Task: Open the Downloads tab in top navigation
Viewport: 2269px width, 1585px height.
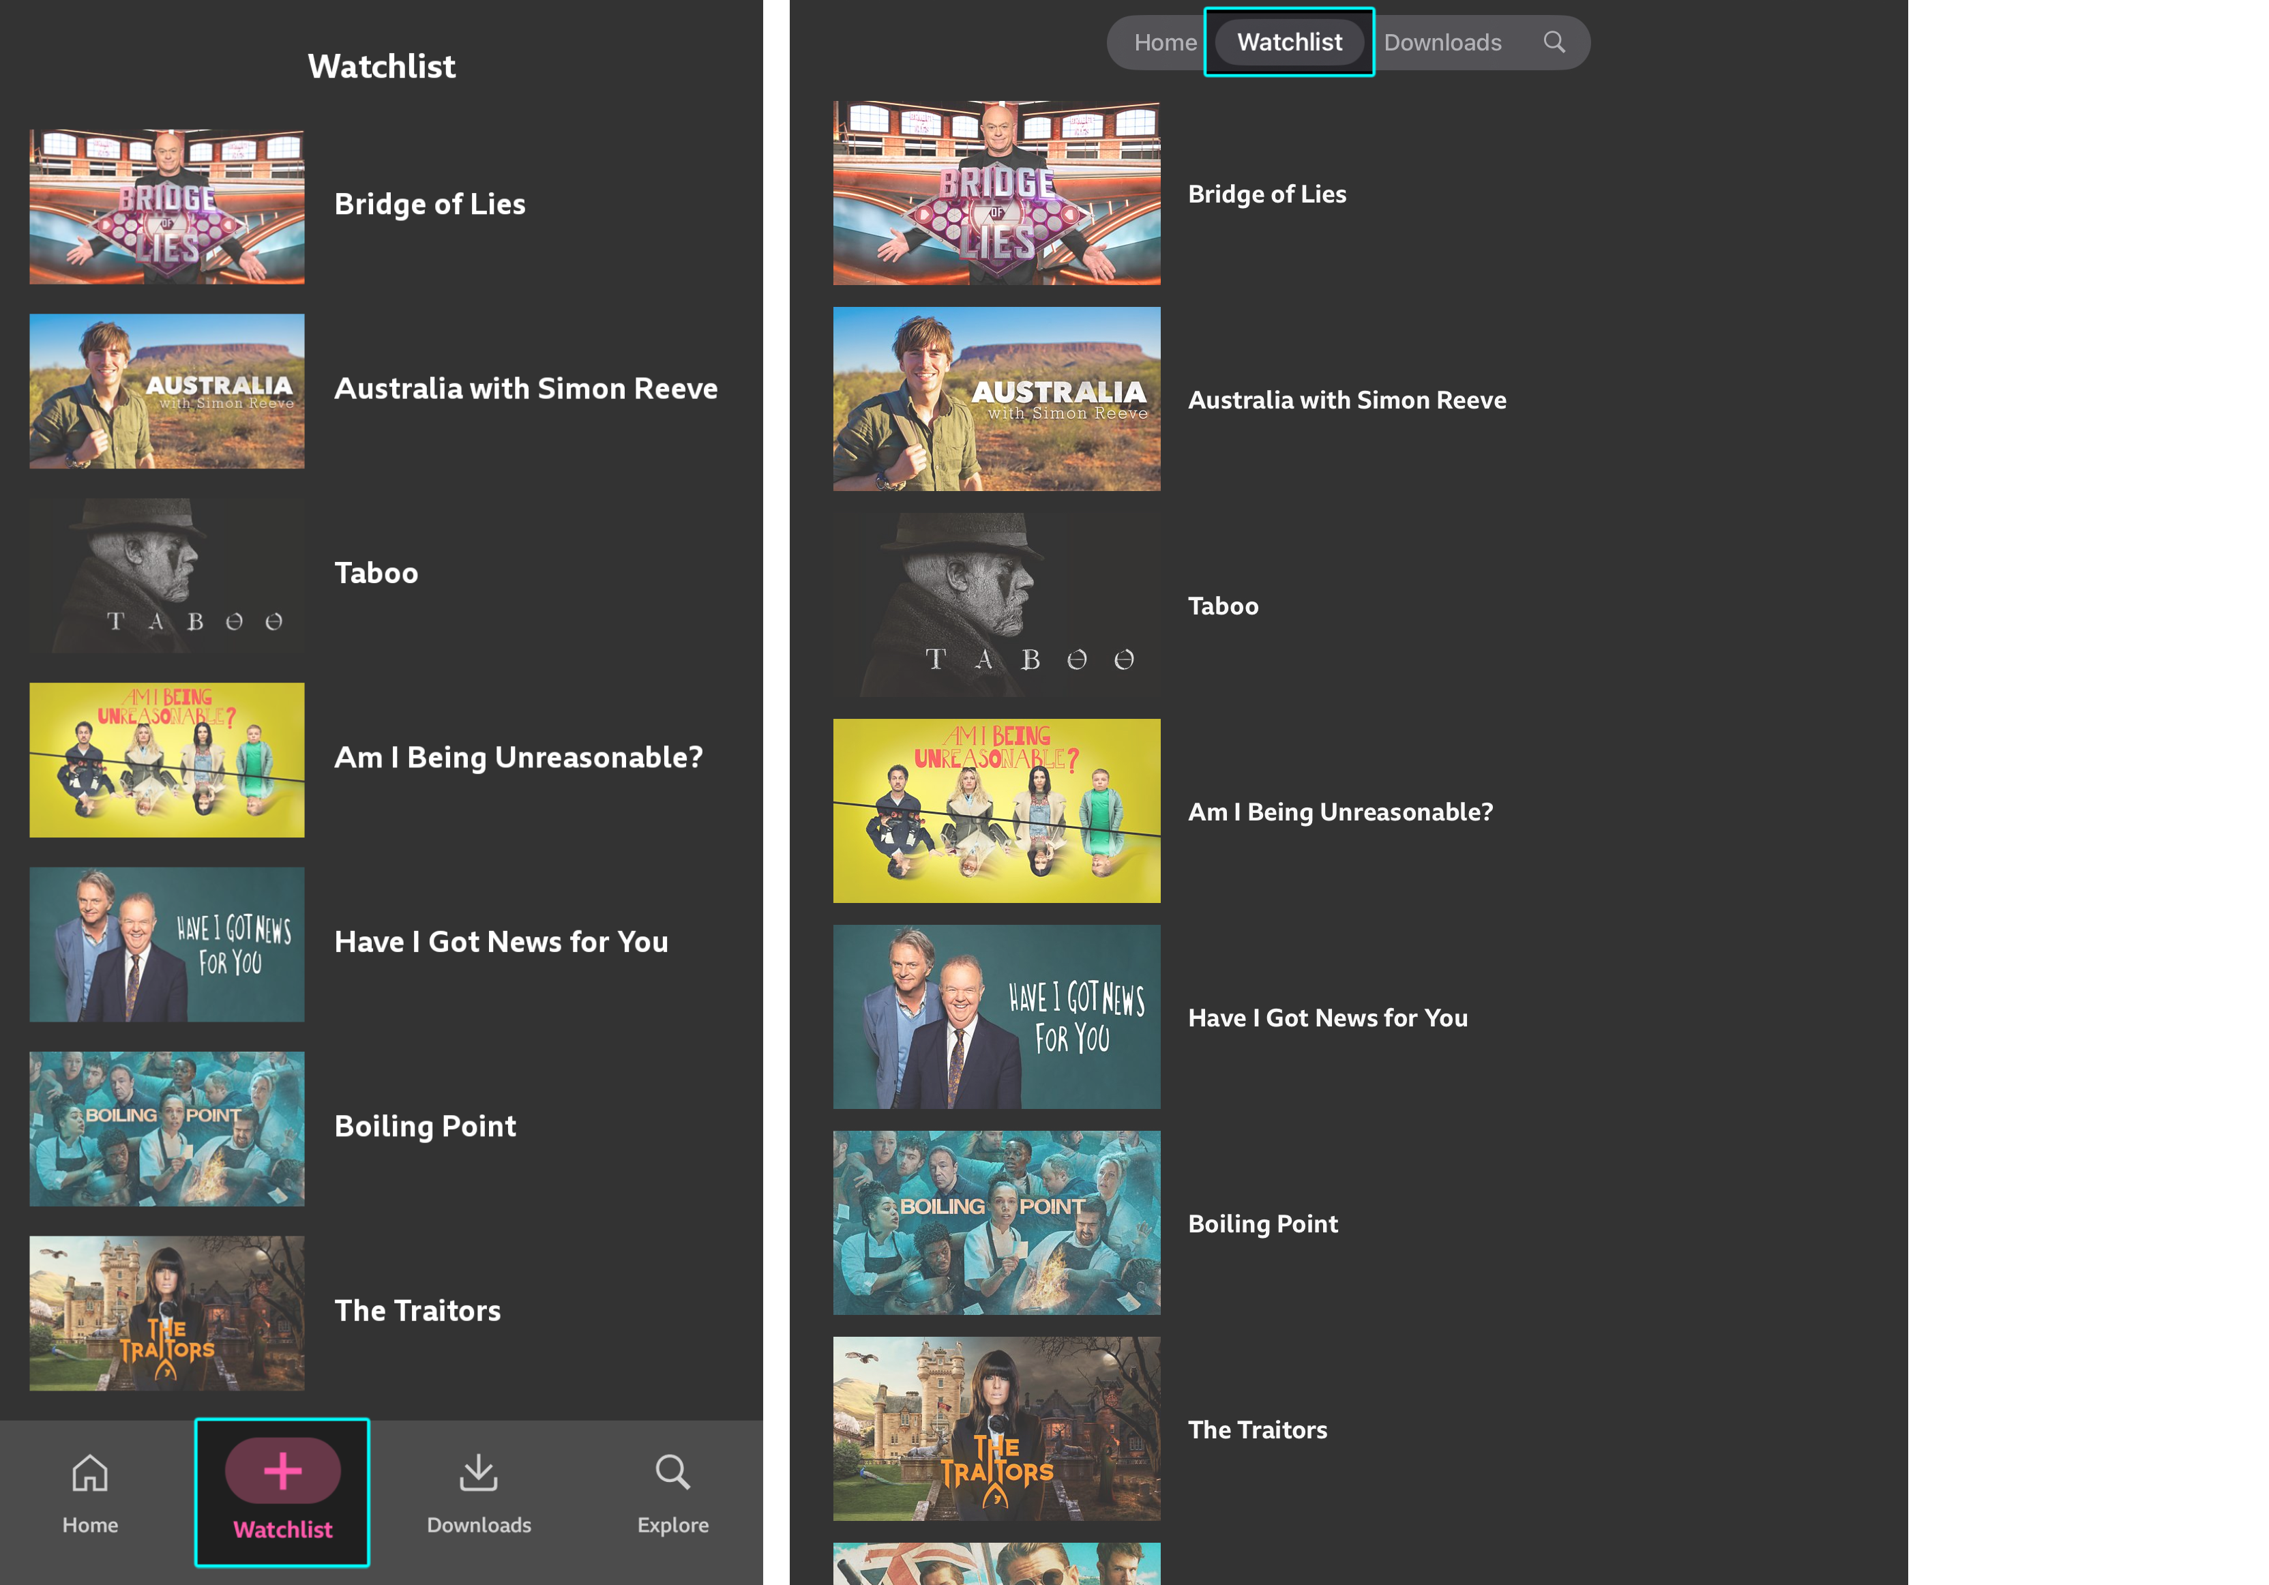Action: point(1444,42)
